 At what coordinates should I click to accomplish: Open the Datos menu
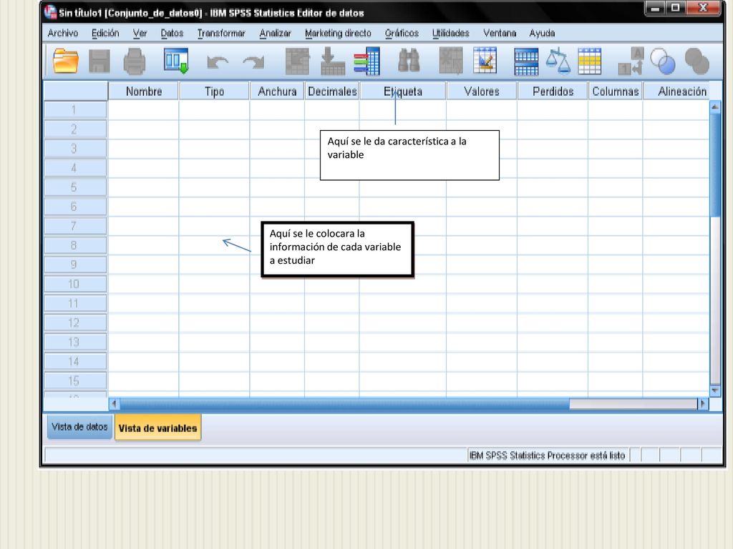pyautogui.click(x=172, y=33)
